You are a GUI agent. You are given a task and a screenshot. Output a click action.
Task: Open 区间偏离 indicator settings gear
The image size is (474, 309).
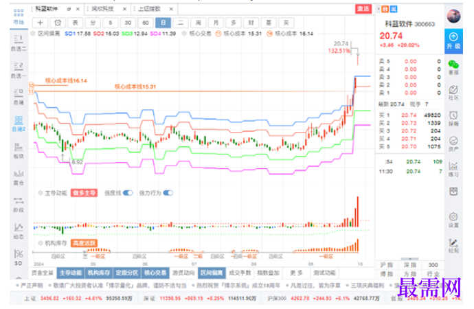tap(33, 34)
